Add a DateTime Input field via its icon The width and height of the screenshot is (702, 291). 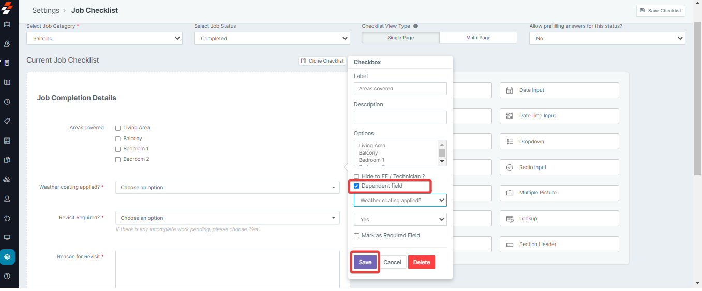click(x=510, y=116)
